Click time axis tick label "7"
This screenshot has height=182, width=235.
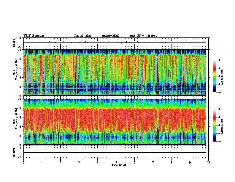click(x=153, y=162)
